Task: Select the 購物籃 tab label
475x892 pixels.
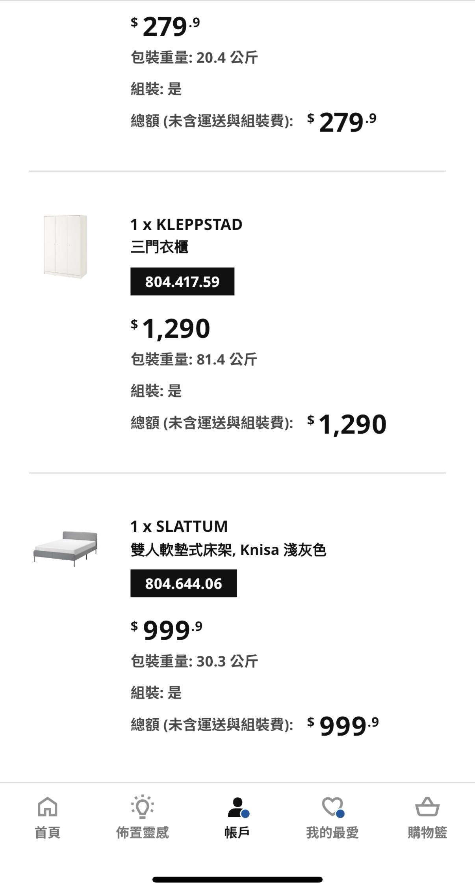Action: 427,833
